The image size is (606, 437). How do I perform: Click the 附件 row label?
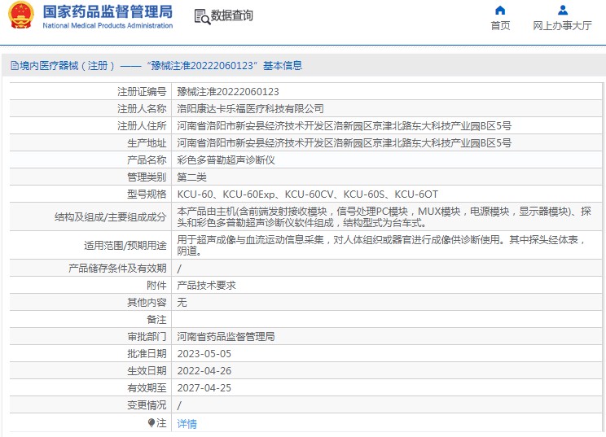156,286
